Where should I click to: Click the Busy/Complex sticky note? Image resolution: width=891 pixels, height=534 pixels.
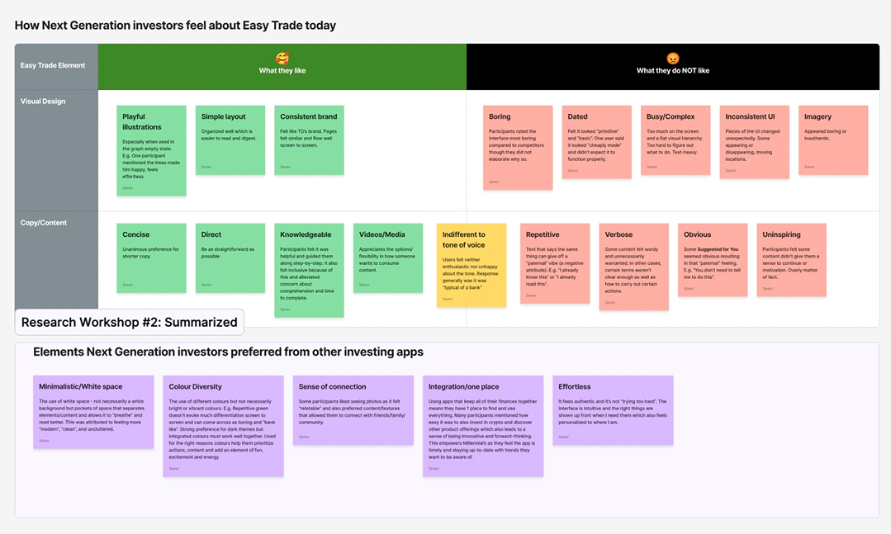pos(675,139)
